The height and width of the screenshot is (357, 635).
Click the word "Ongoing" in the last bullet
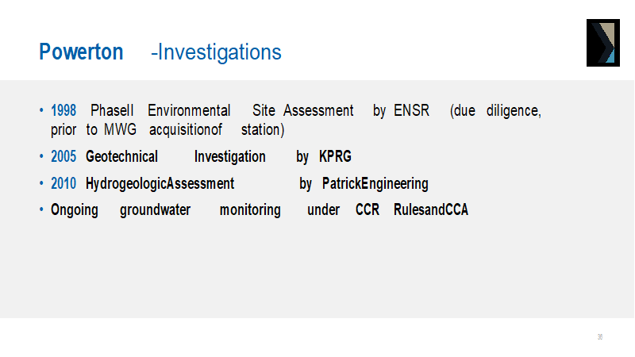(75, 210)
